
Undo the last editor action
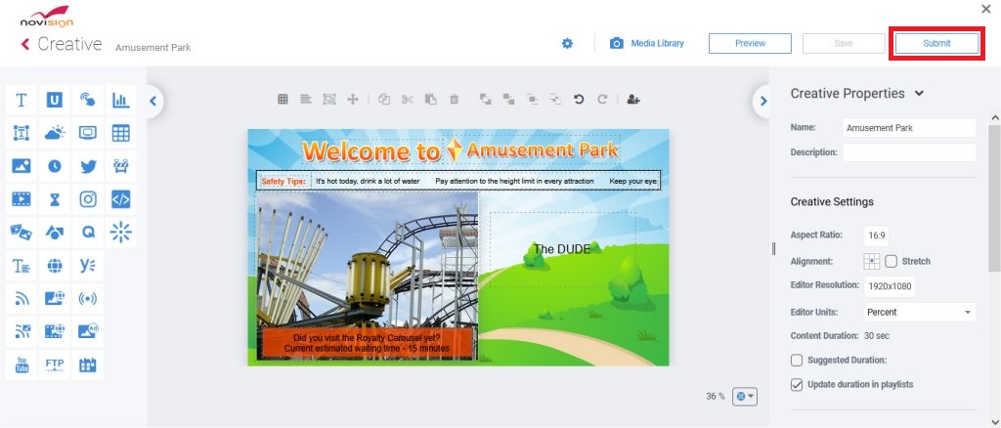point(579,99)
